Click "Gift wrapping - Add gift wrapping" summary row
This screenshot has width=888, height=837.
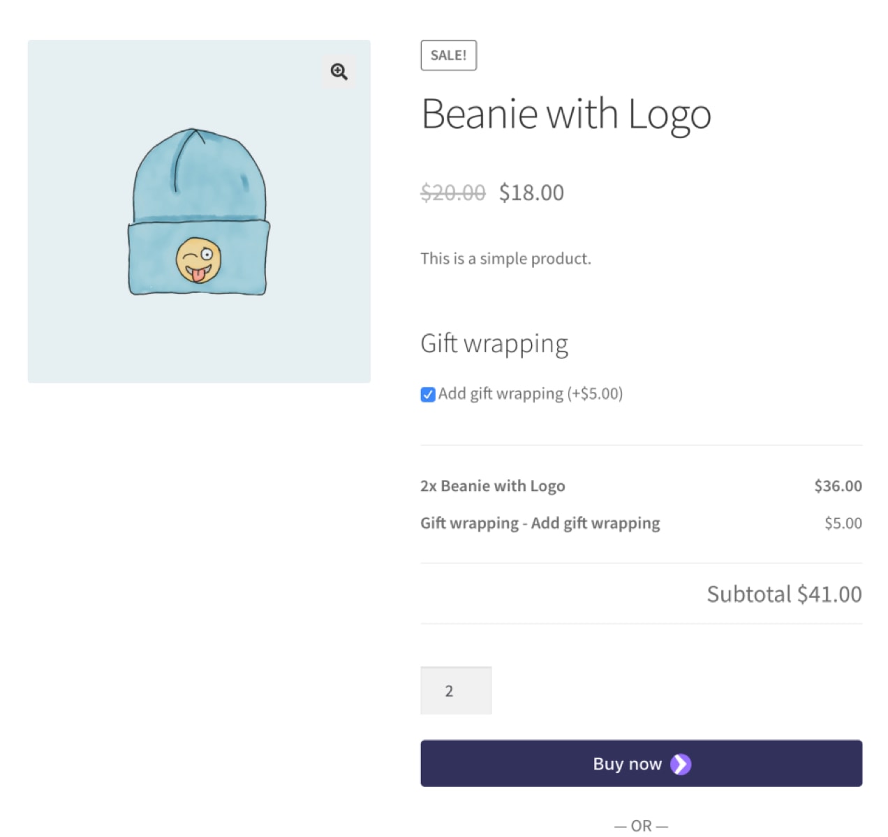tap(540, 523)
